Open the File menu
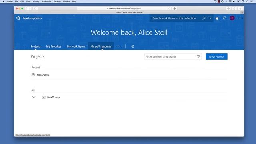 point(16,2)
